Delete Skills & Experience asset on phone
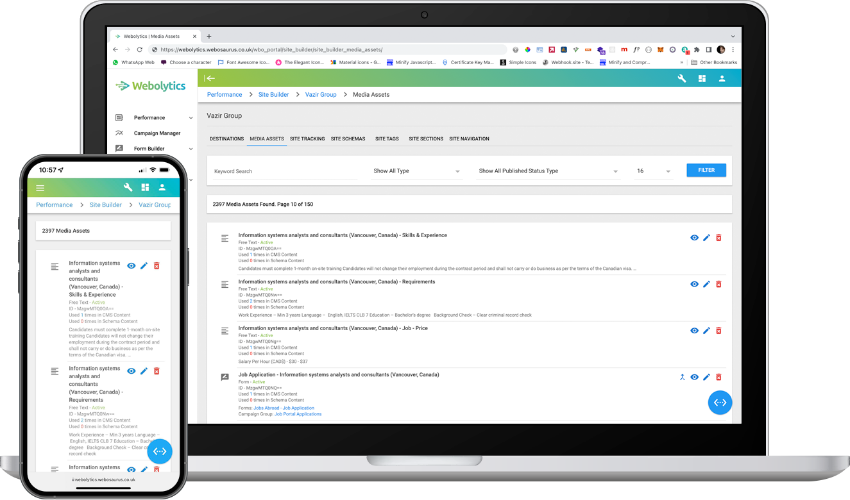Image resolution: width=850 pixels, height=500 pixels. [157, 266]
